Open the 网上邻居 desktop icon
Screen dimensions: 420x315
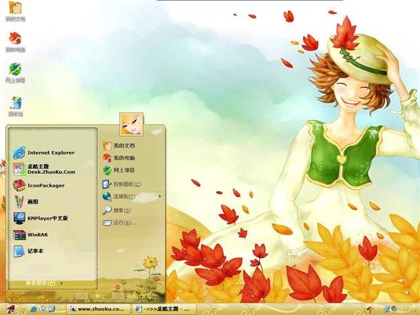click(15, 73)
